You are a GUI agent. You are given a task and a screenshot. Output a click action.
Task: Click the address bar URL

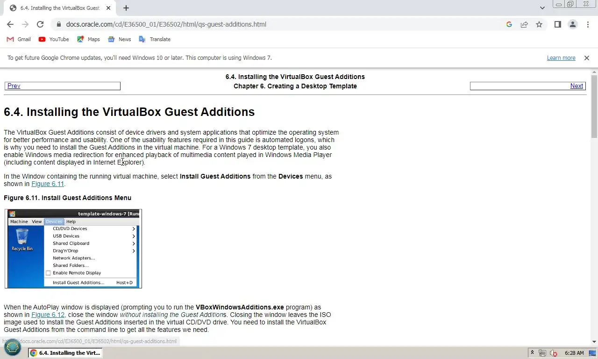(x=166, y=24)
